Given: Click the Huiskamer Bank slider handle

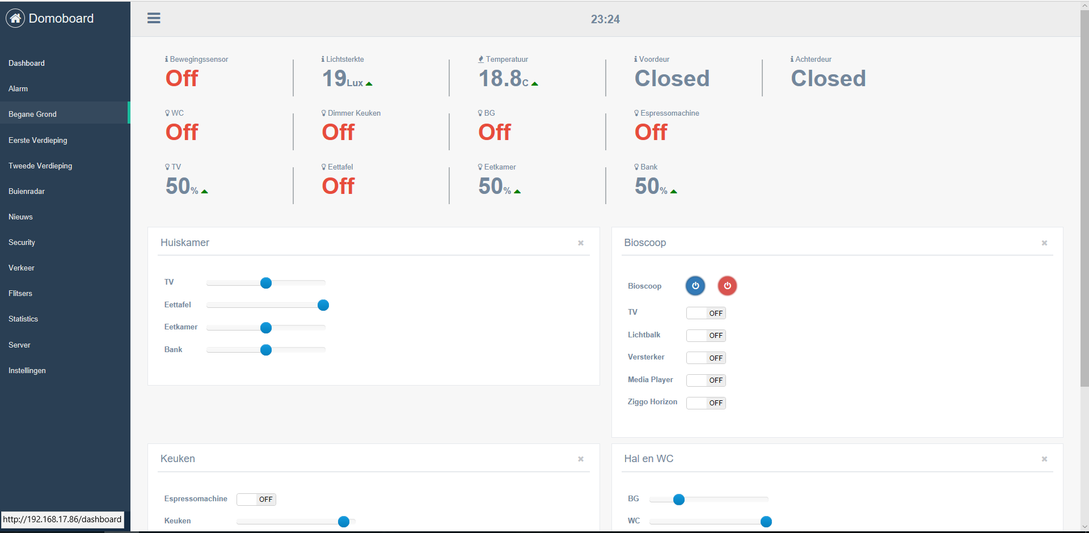Looking at the screenshot, I should (266, 350).
